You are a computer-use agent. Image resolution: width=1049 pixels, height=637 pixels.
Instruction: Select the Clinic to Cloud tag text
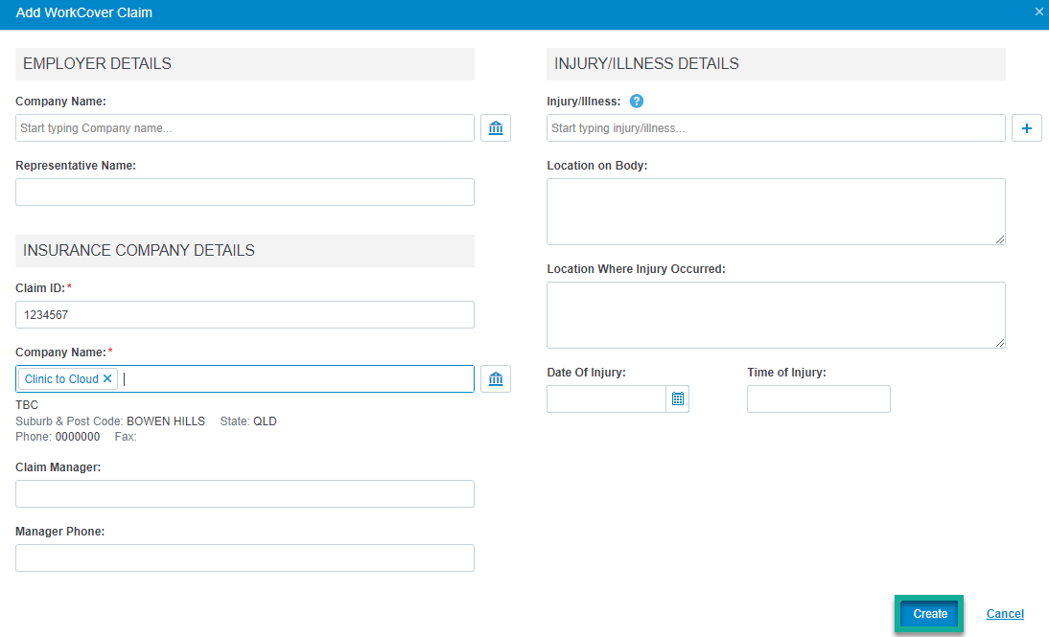coord(61,379)
